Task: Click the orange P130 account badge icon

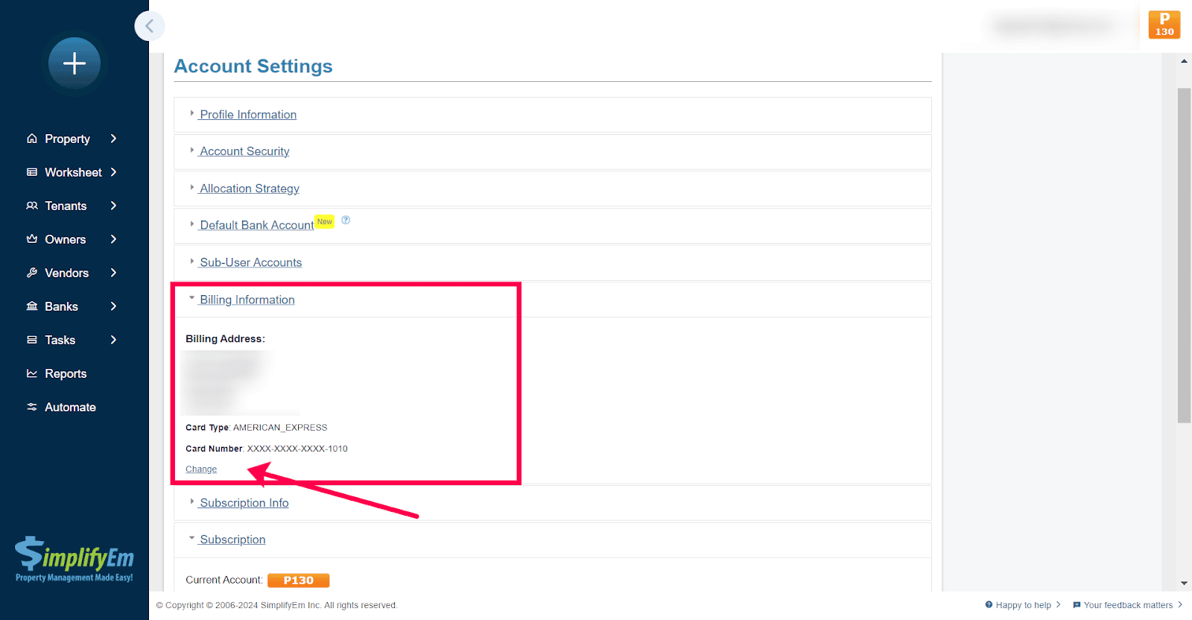Action: pos(1164,25)
